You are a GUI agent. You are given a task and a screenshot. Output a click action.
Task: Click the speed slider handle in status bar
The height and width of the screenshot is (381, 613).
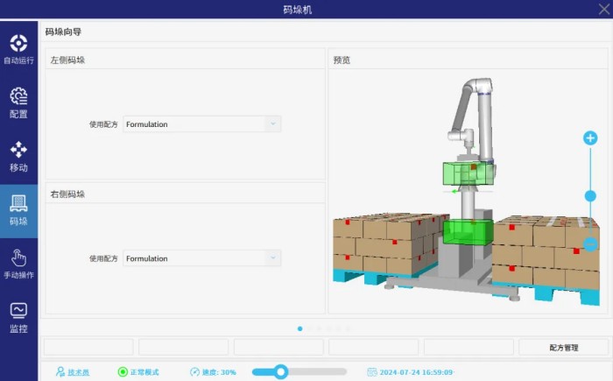(x=280, y=372)
